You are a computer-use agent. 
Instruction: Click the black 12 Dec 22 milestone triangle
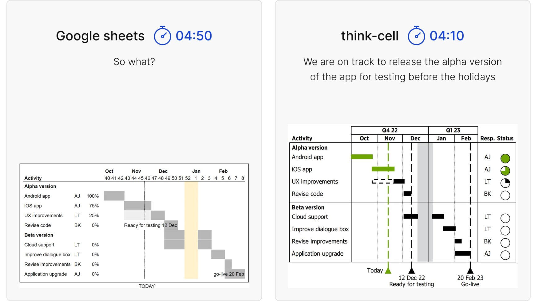coord(412,271)
